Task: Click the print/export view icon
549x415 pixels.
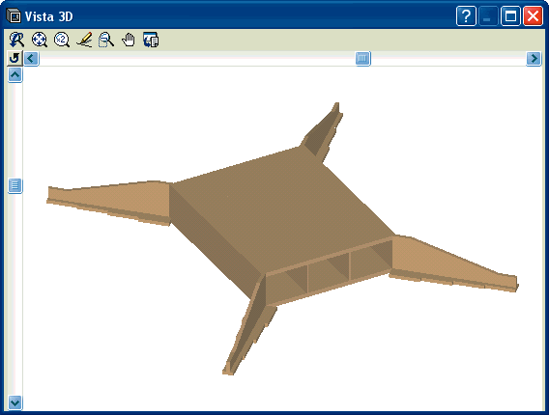Action: 151,40
